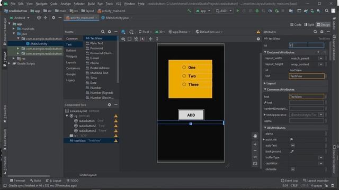Open the File menu
Image resolution: width=339 pixels, height=190 pixels.
point(13,4)
